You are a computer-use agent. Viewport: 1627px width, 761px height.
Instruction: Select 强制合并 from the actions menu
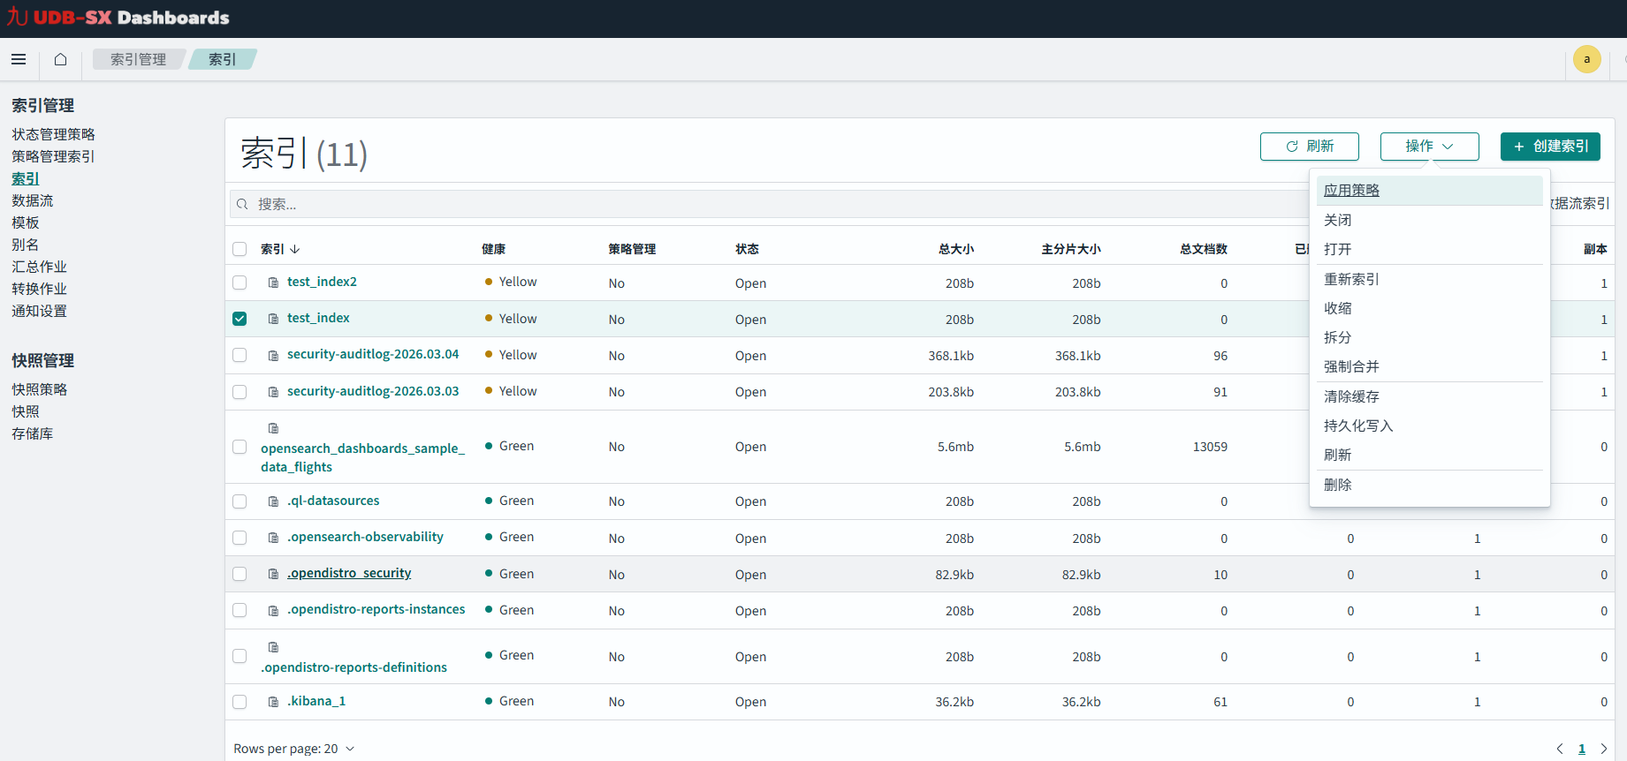click(x=1351, y=366)
